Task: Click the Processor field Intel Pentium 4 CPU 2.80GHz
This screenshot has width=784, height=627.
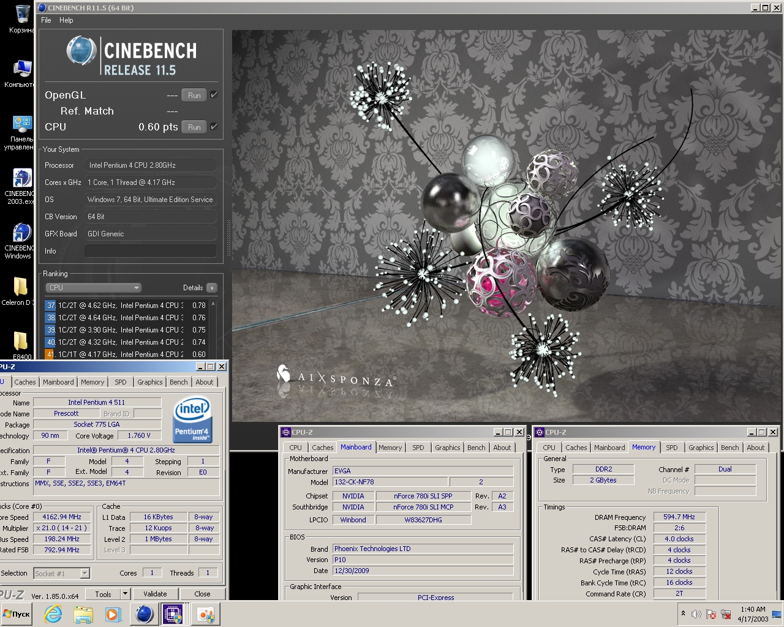Action: coord(151,165)
